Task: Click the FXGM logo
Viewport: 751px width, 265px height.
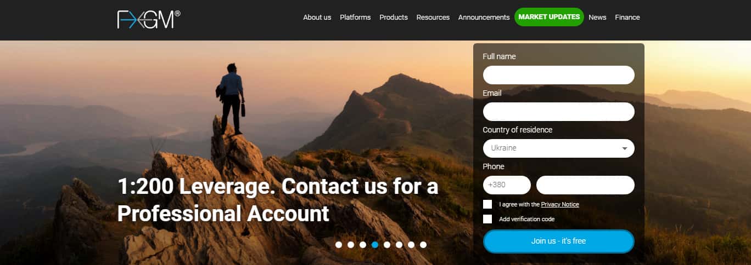Action: point(148,20)
